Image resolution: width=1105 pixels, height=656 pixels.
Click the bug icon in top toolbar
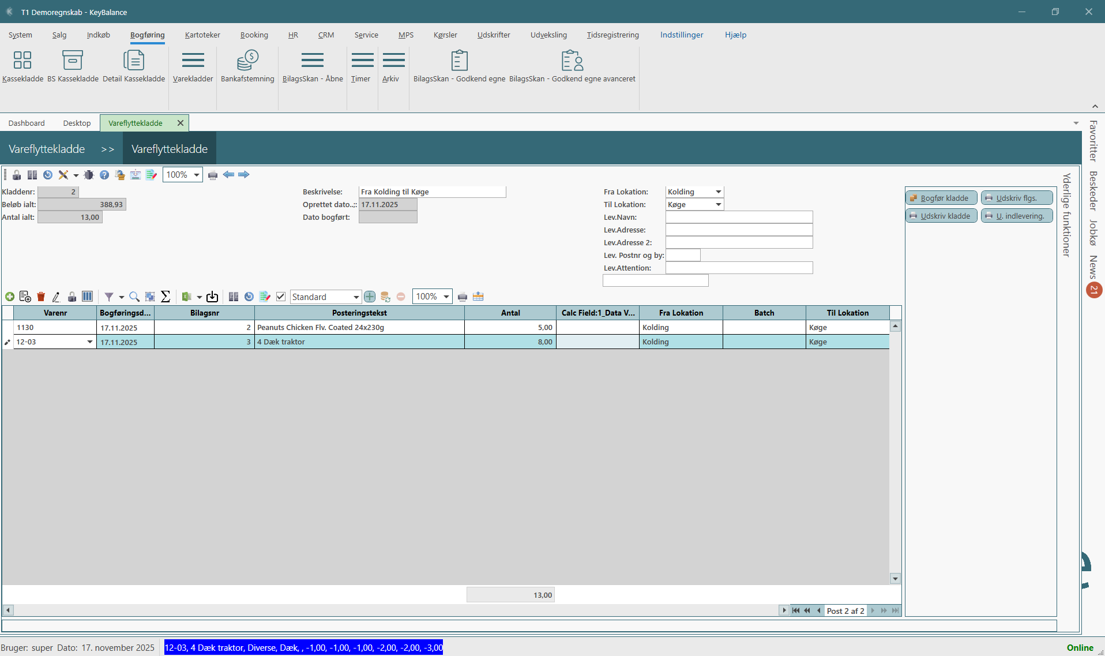pyautogui.click(x=89, y=175)
